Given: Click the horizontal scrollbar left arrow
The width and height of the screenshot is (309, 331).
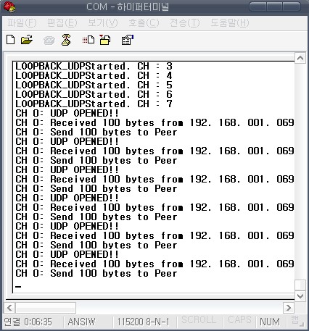Looking at the screenshot, I should pyautogui.click(x=9, y=308).
